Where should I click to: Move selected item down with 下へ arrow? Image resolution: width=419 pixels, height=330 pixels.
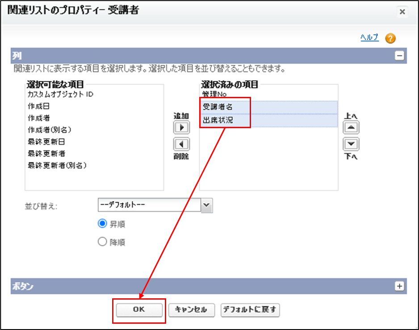(351, 144)
